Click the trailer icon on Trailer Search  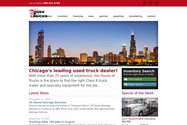[126, 84]
